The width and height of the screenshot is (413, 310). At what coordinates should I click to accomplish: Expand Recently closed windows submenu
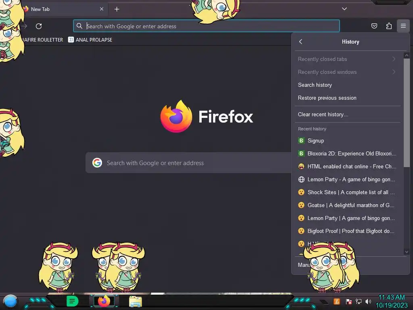347,72
